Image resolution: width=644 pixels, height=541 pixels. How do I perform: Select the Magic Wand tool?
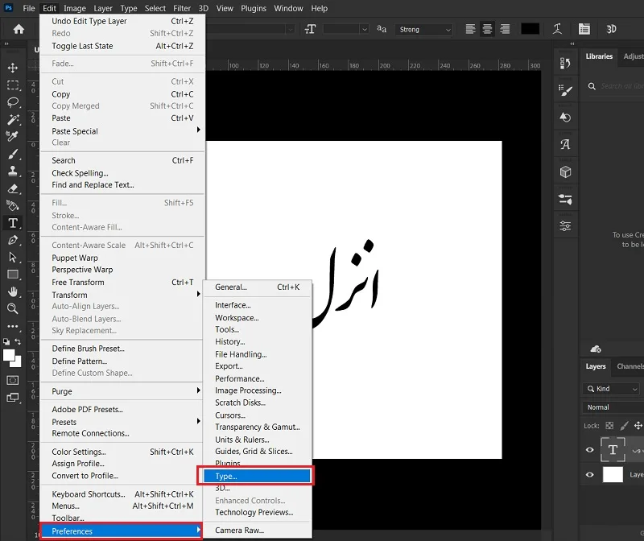[x=13, y=119]
